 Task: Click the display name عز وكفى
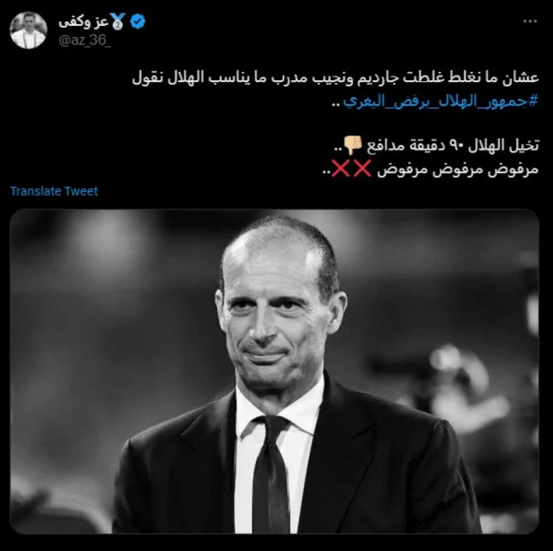(x=83, y=22)
